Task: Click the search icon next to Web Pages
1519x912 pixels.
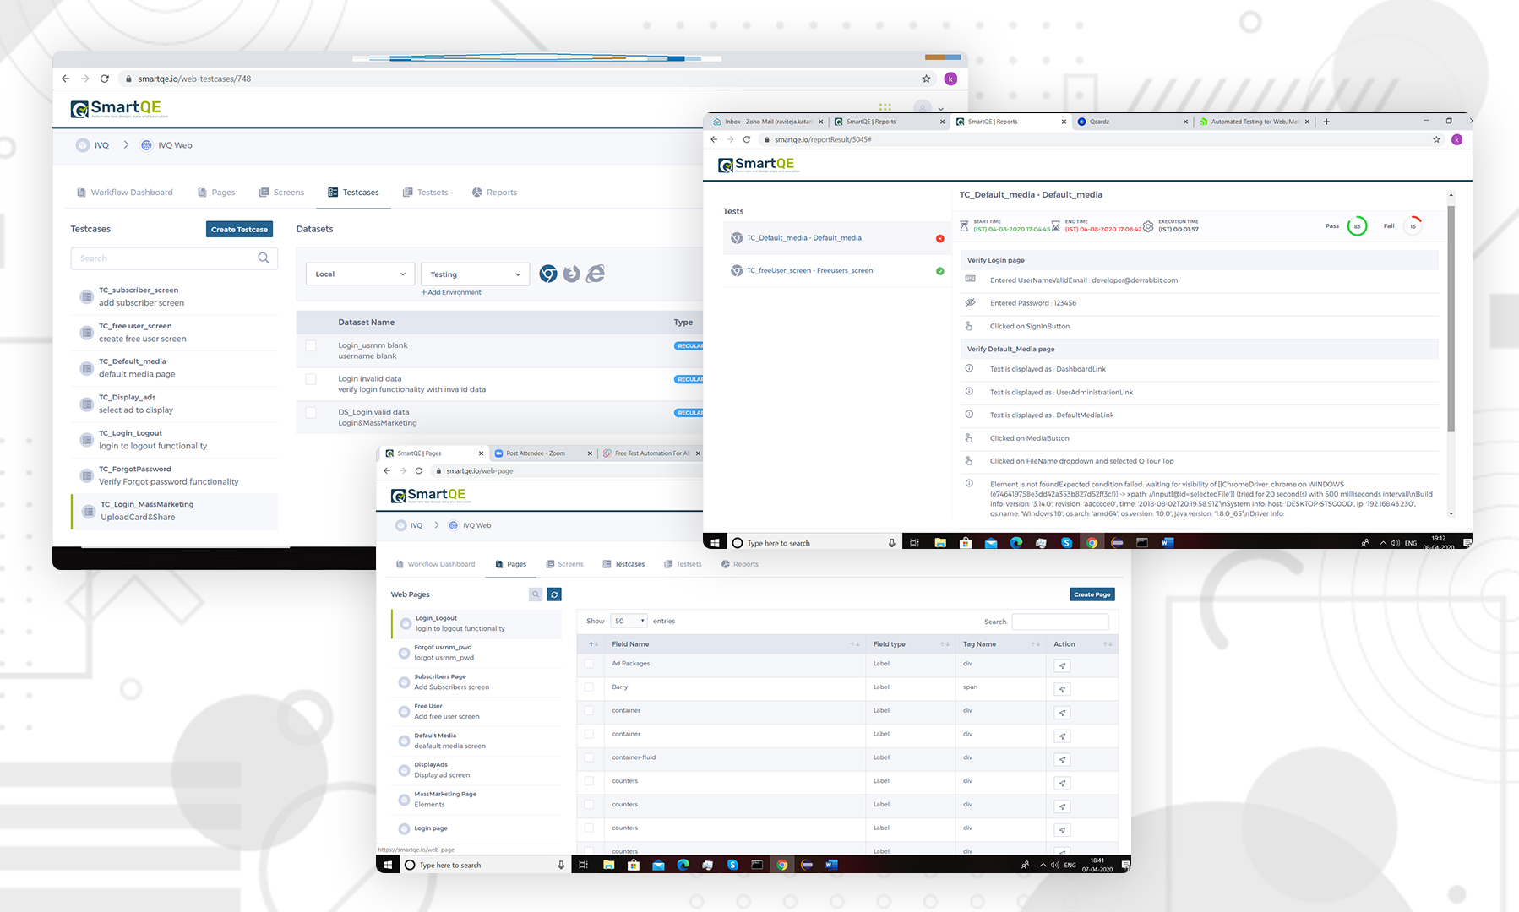Action: [536, 594]
